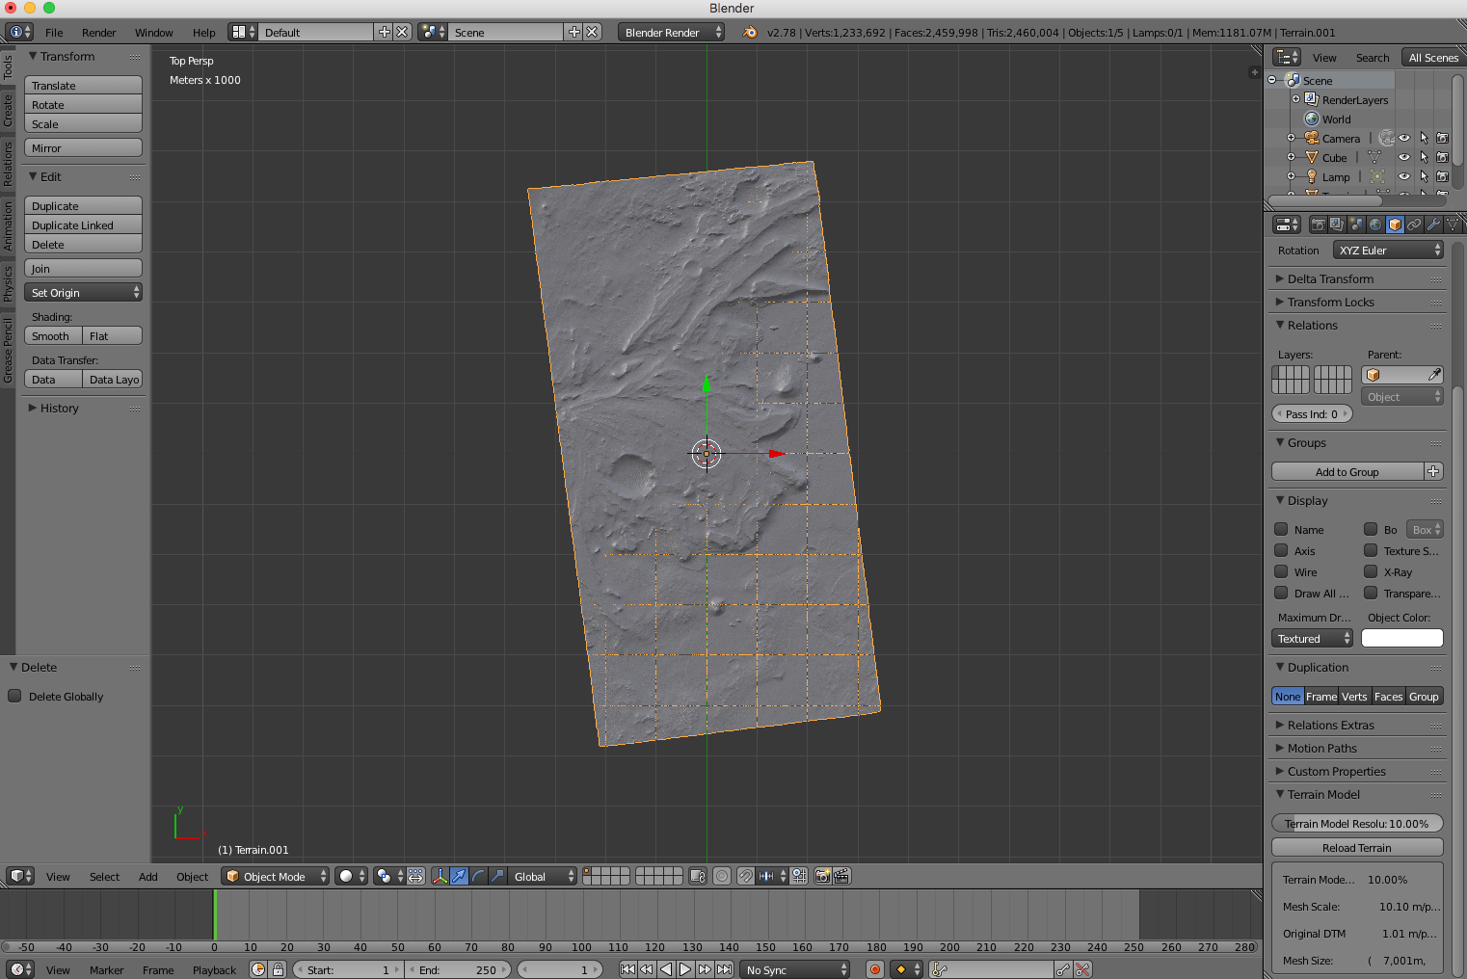Enable the Draw All Edges checkbox

tap(1281, 593)
